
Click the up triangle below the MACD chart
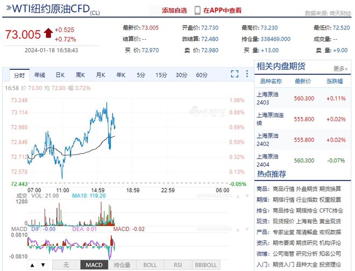point(32,265)
